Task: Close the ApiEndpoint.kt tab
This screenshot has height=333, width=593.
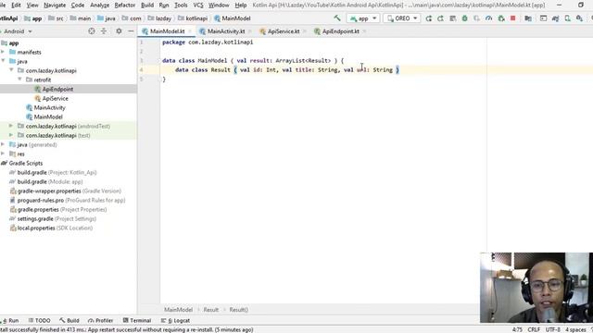Action: (364, 31)
